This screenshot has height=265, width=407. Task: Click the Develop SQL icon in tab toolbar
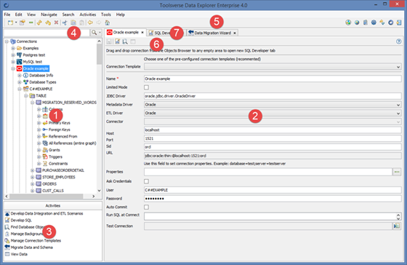[117, 41]
